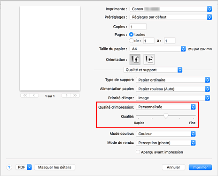Select landscape orientation icon
Screen dimensions: 218x176
[149, 59]
